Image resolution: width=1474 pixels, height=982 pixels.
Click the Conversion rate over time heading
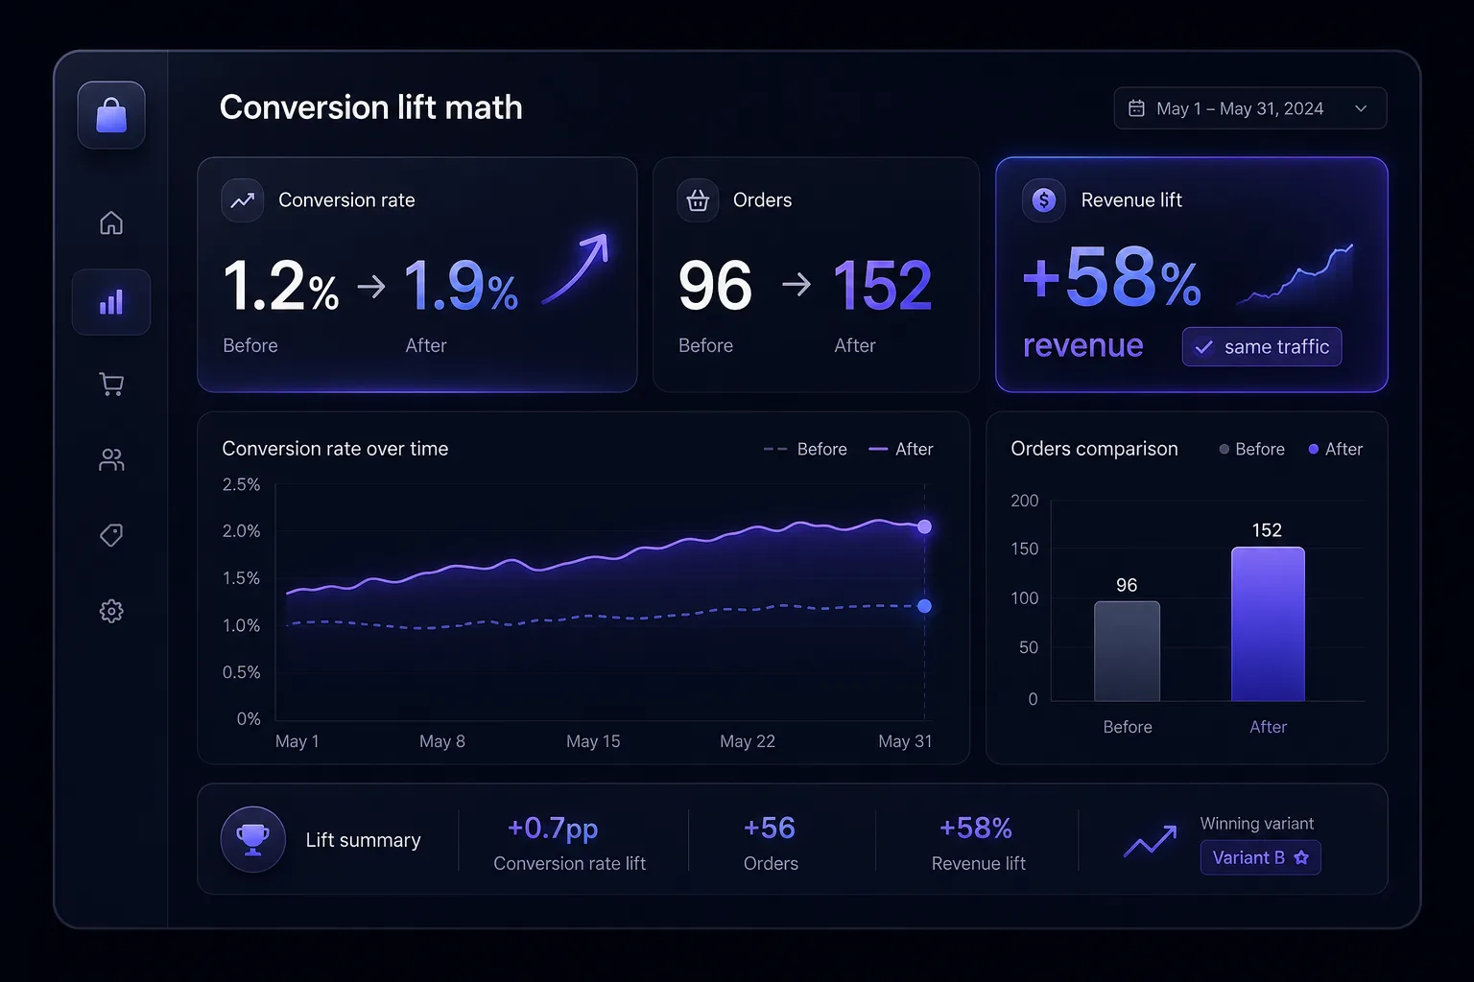point(335,449)
